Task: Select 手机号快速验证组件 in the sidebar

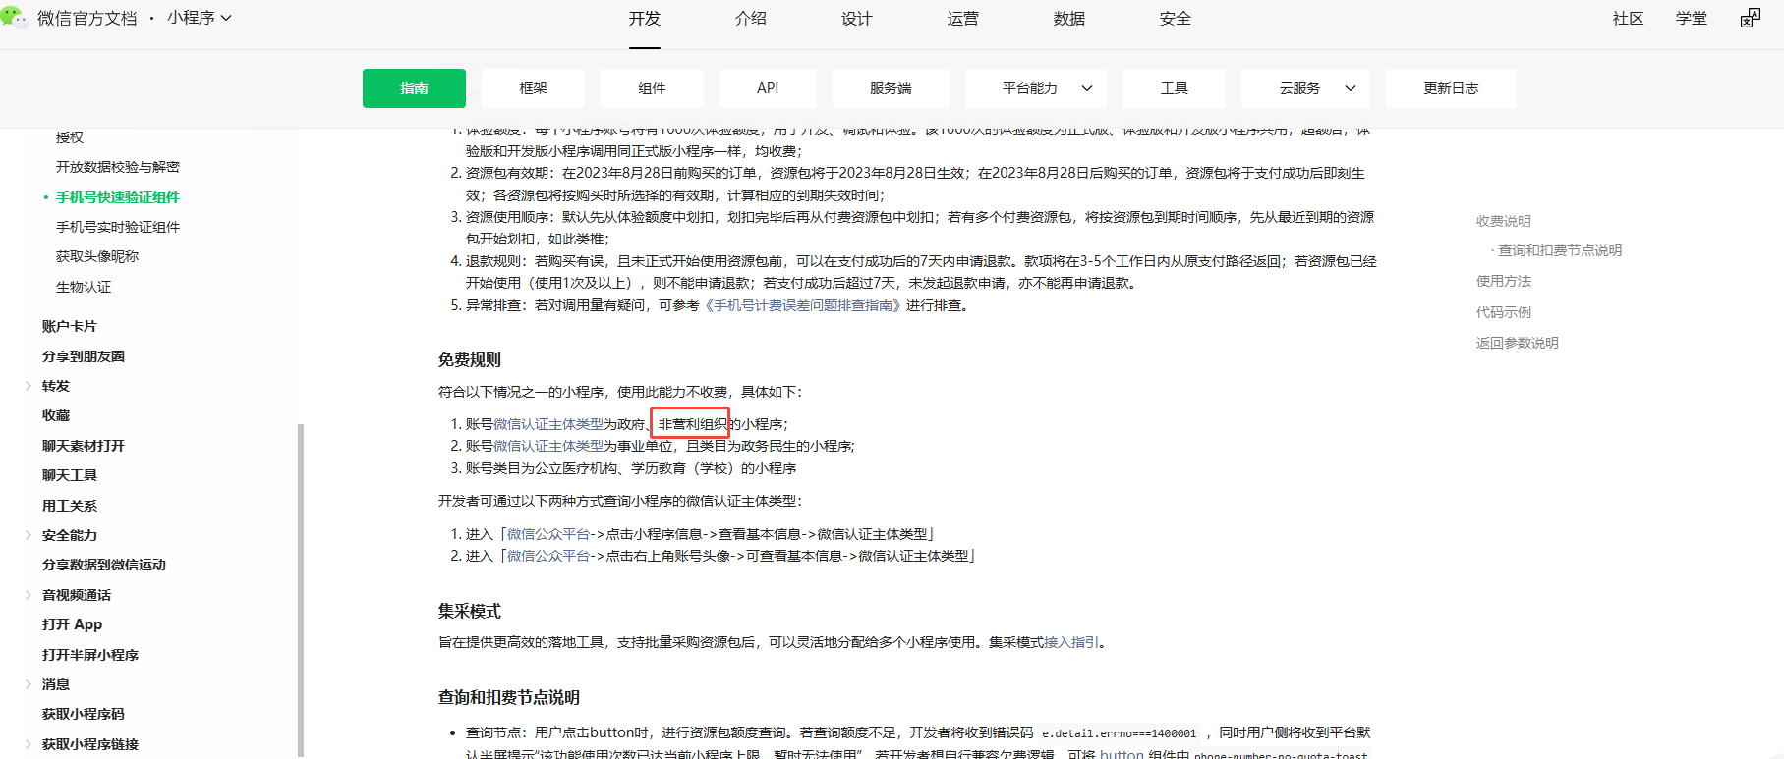Action: pyautogui.click(x=118, y=197)
